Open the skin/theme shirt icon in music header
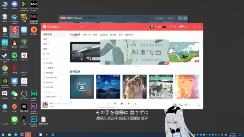Screen dimensions: 244x137 (x=170, y=27)
